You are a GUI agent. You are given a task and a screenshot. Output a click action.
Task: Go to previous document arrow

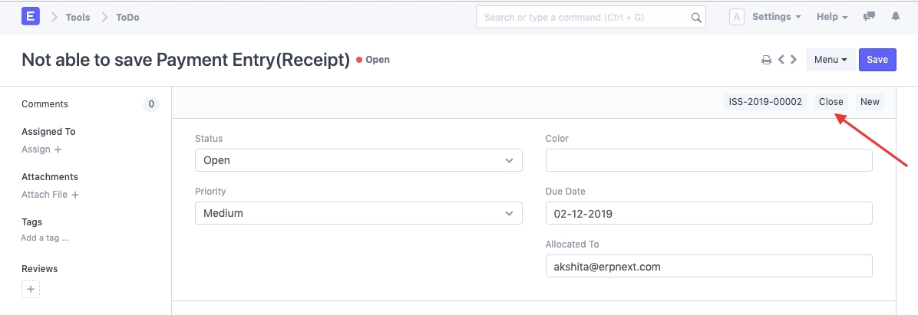pyautogui.click(x=781, y=60)
